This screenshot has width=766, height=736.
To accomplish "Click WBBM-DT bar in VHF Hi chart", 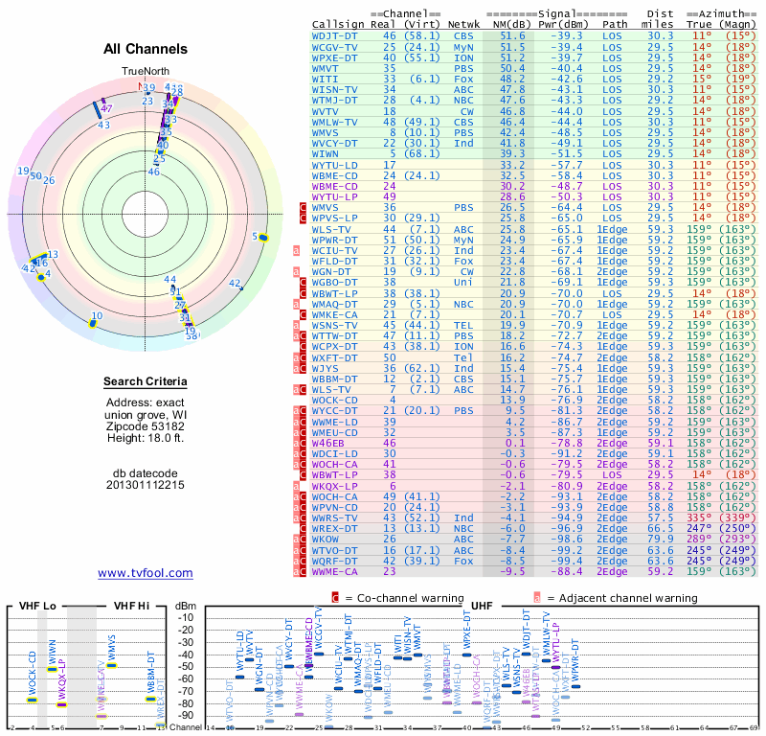I will point(150,699).
